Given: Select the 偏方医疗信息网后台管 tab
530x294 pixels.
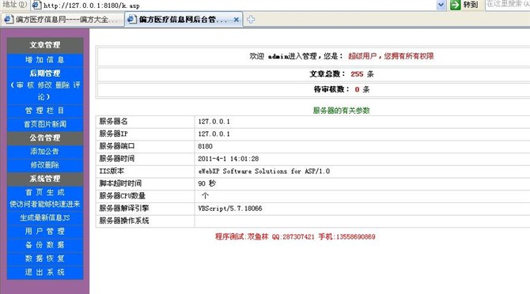Looking at the screenshot, I should (184, 20).
